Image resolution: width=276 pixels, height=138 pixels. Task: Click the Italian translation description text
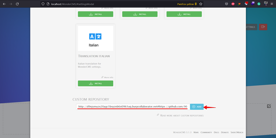pyautogui.click(x=89, y=65)
